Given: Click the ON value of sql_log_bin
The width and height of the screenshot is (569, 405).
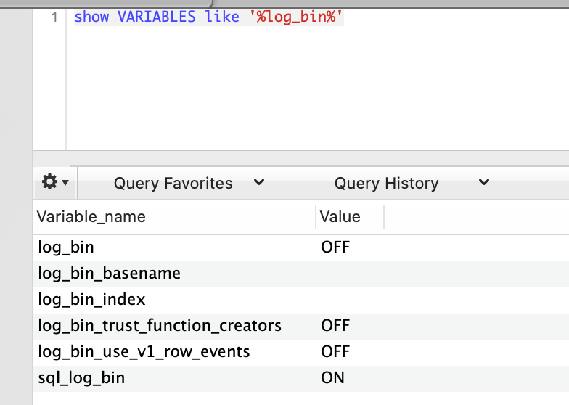Looking at the screenshot, I should 332,378.
